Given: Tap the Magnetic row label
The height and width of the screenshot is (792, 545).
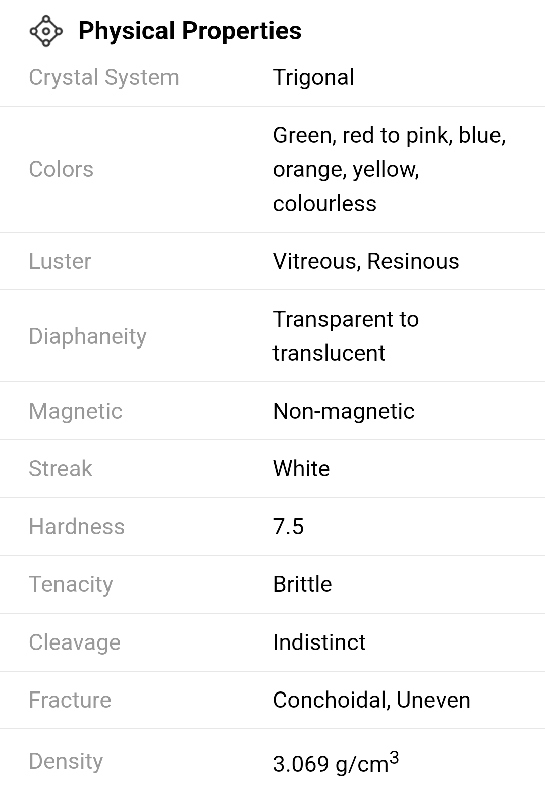Looking at the screenshot, I should [76, 411].
